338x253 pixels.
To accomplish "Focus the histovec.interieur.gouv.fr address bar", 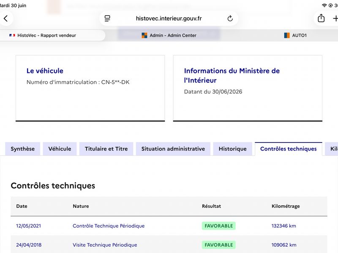I will click(x=169, y=19).
